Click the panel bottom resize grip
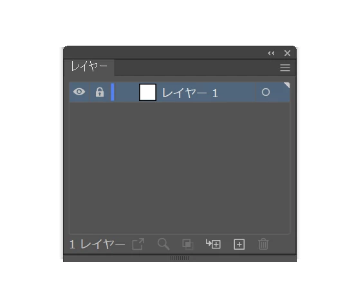 click(180, 258)
